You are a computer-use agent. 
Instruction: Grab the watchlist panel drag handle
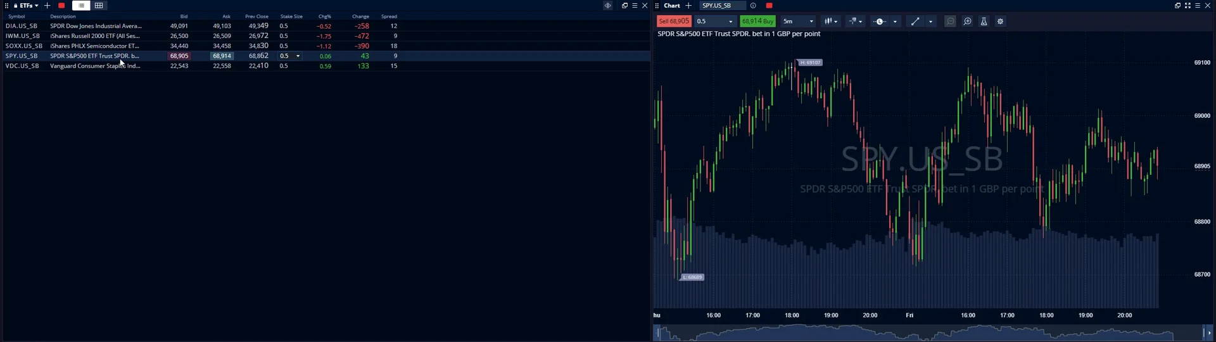(x=6, y=6)
